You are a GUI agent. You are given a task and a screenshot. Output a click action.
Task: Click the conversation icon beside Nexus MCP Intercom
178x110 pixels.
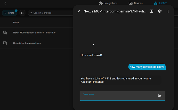(x=5, y=33)
